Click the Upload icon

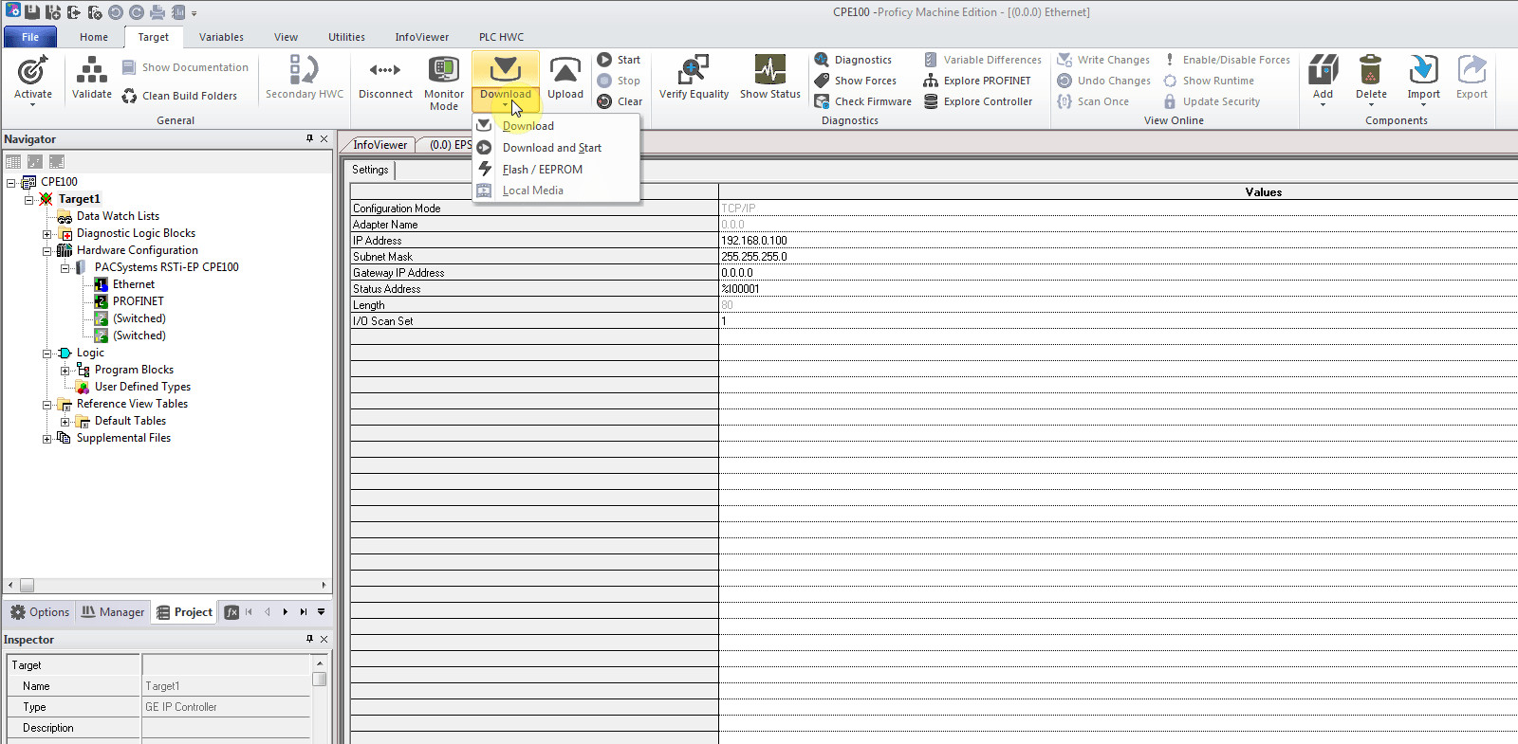[x=565, y=78]
